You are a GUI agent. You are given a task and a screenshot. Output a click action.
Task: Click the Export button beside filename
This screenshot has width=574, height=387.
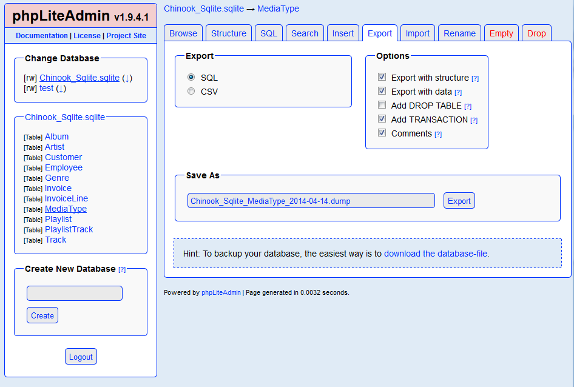coord(459,201)
